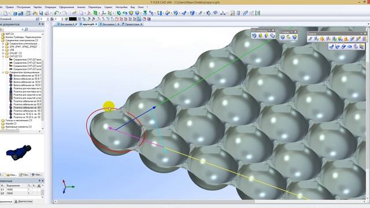
Task: Click the first blue shield icon in the Создать toolbar
Action: point(283,37)
